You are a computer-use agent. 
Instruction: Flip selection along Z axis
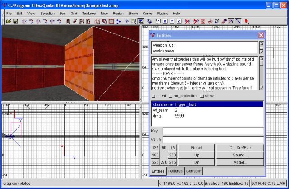[52, 21]
